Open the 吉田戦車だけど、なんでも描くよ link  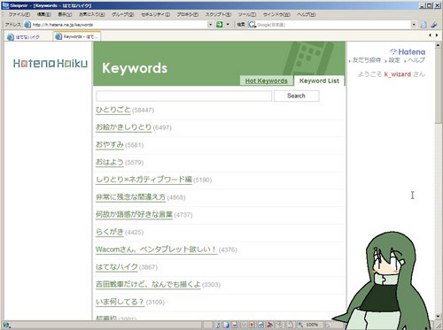tap(148, 284)
